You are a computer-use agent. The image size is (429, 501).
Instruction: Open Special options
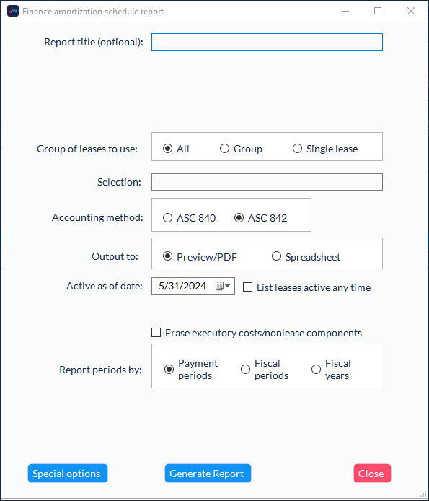pyautogui.click(x=68, y=473)
